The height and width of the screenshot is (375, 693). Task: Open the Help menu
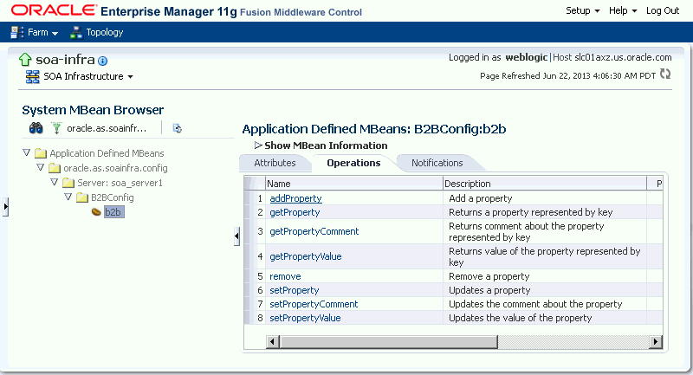[623, 10]
